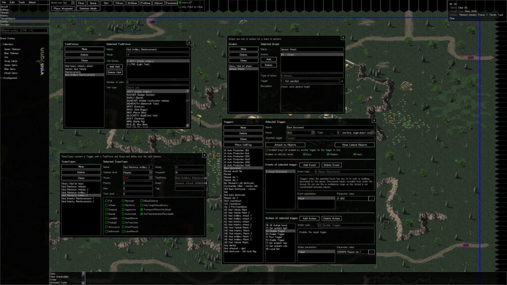Open the Edit menu
The height and width of the screenshot is (285, 507).
12,2
